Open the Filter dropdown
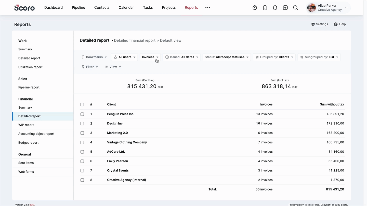 click(x=89, y=67)
